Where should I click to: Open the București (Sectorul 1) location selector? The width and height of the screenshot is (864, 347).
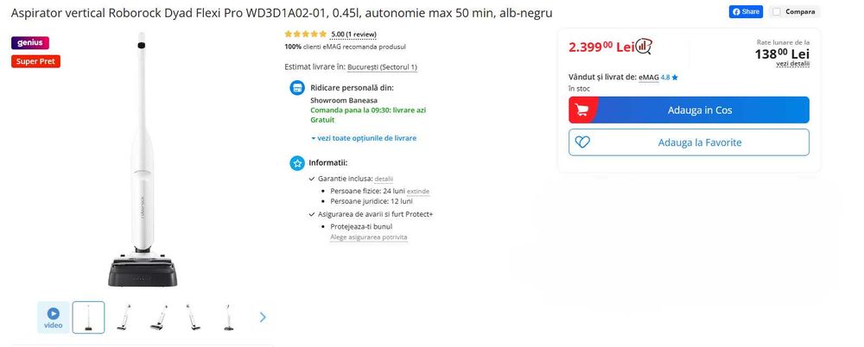point(383,67)
